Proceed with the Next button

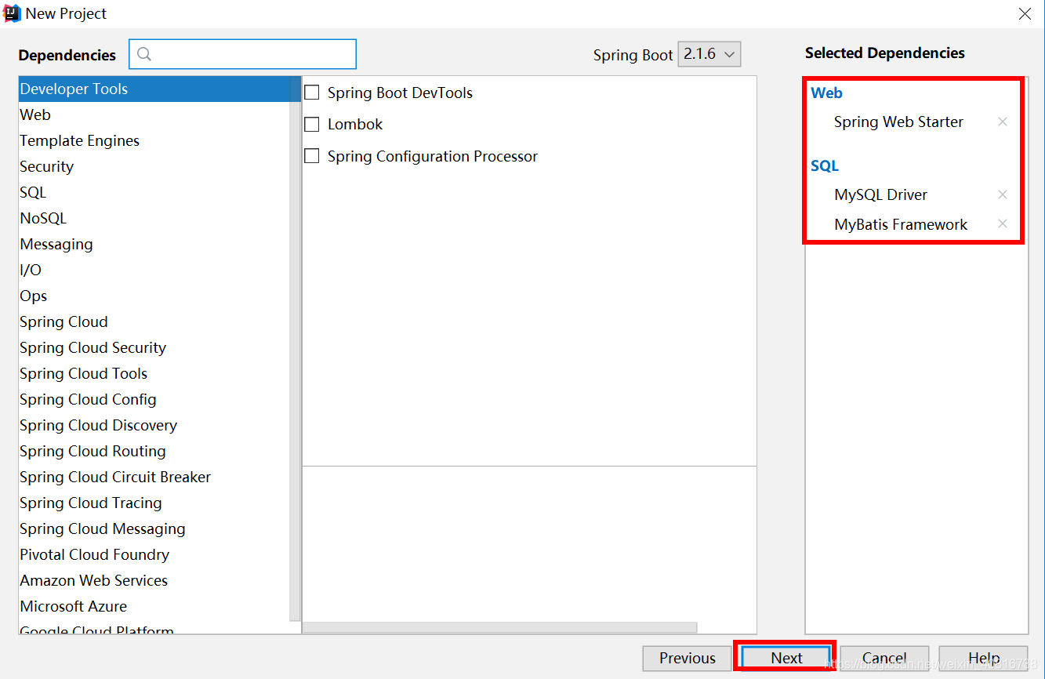786,658
